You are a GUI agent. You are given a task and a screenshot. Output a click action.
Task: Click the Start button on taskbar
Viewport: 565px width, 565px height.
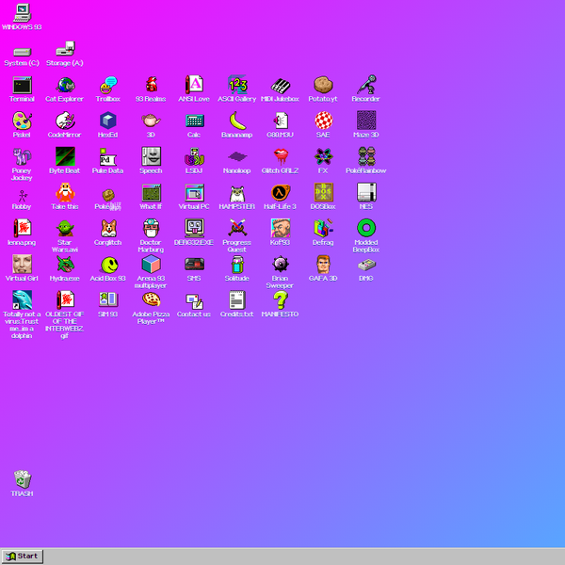click(x=22, y=556)
